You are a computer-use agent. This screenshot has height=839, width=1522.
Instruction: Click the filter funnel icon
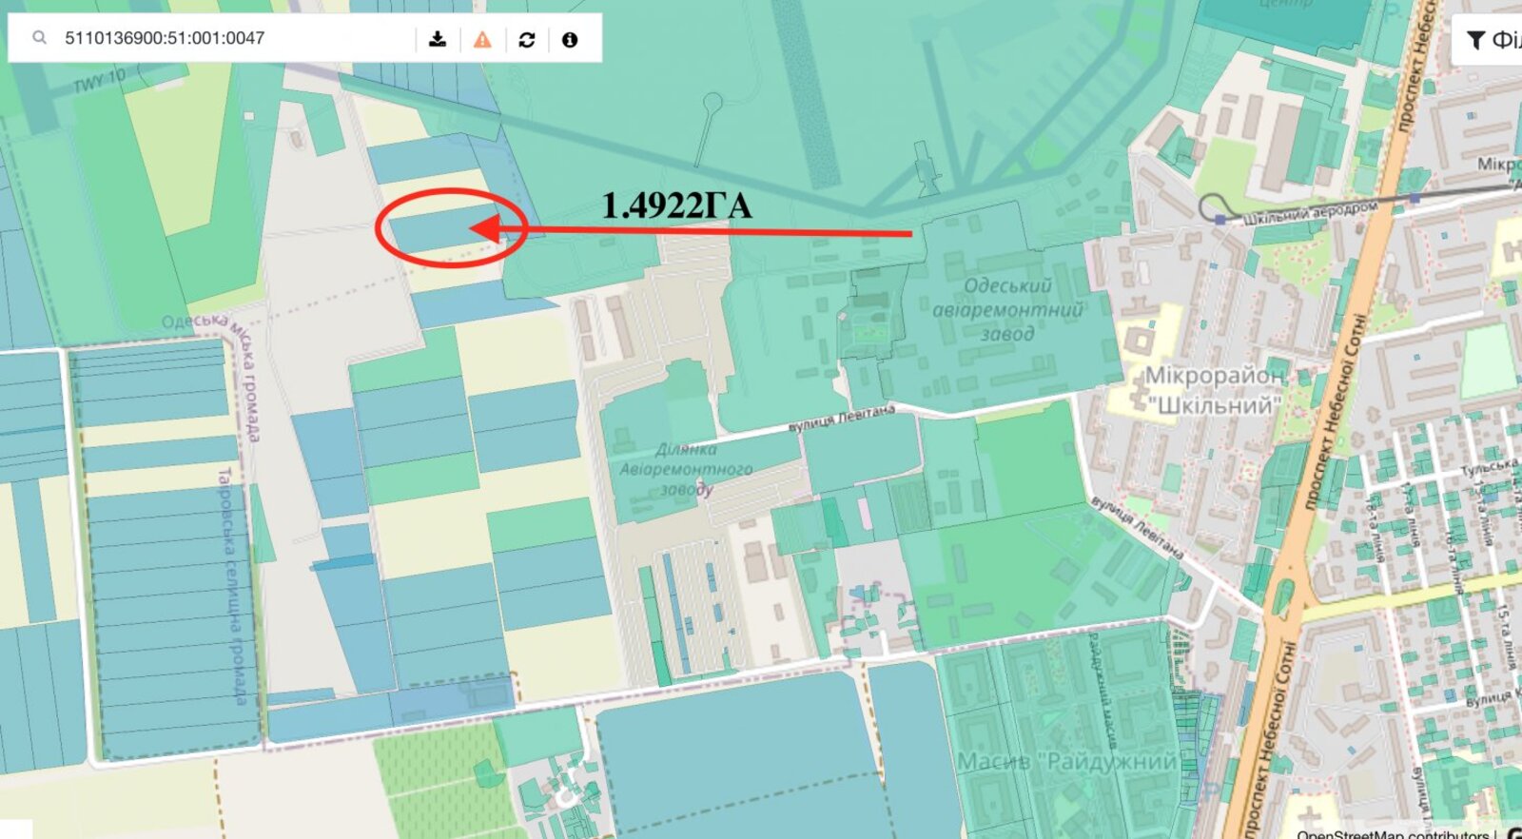(x=1475, y=39)
